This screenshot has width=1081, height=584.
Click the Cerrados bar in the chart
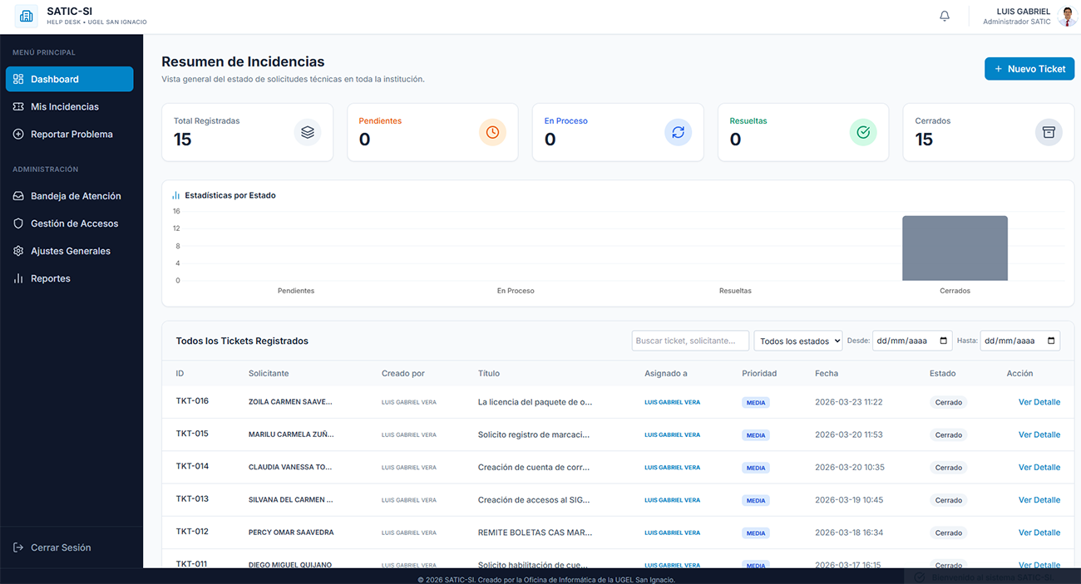click(x=955, y=248)
